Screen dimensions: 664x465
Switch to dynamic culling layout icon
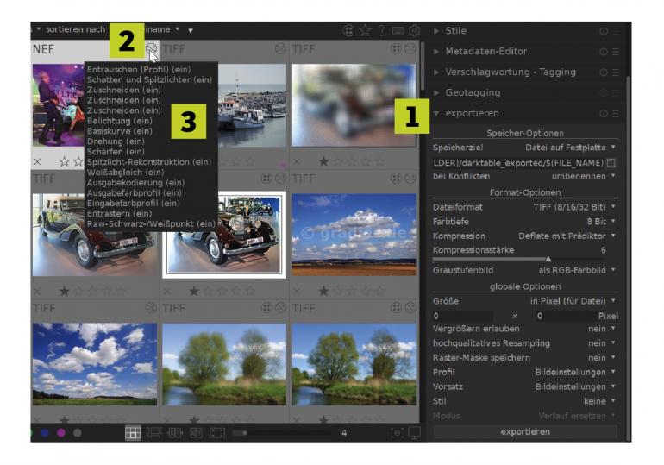pyautogui.click(x=196, y=433)
